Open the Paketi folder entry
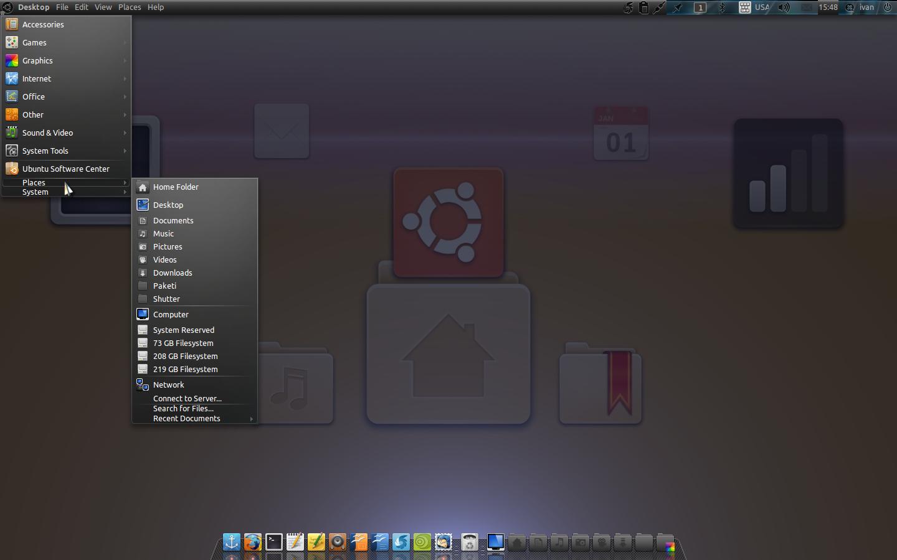Image resolution: width=897 pixels, height=560 pixels. point(194,286)
